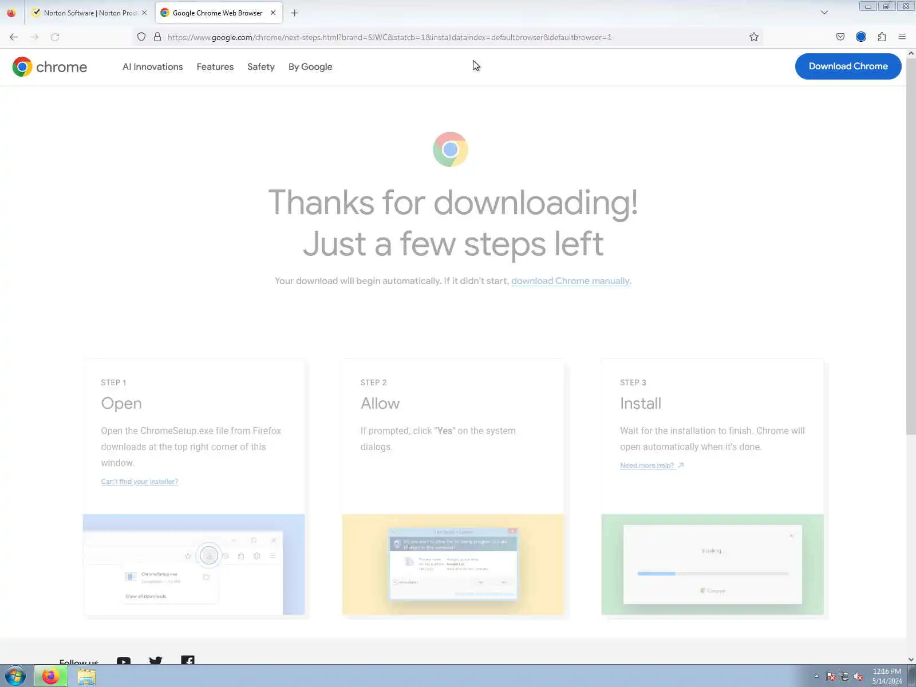Click the Step 1 Open illustration
916x687 pixels.
pos(194,564)
